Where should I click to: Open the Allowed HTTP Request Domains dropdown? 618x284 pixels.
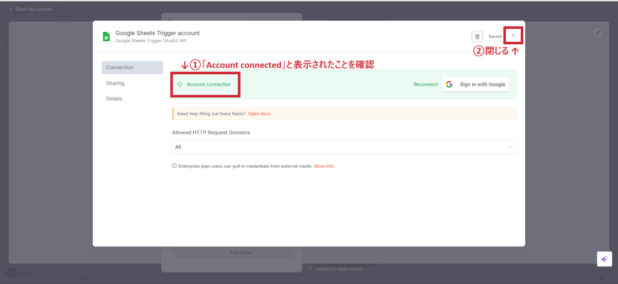(344, 147)
